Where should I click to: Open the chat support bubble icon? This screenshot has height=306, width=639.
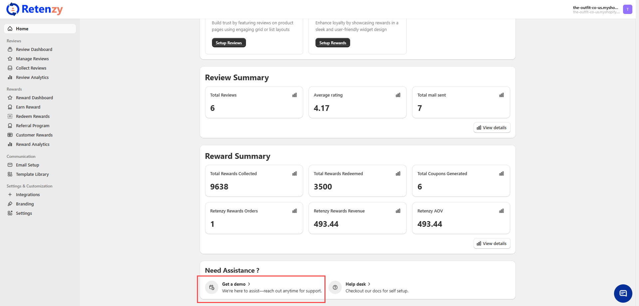tap(623, 293)
